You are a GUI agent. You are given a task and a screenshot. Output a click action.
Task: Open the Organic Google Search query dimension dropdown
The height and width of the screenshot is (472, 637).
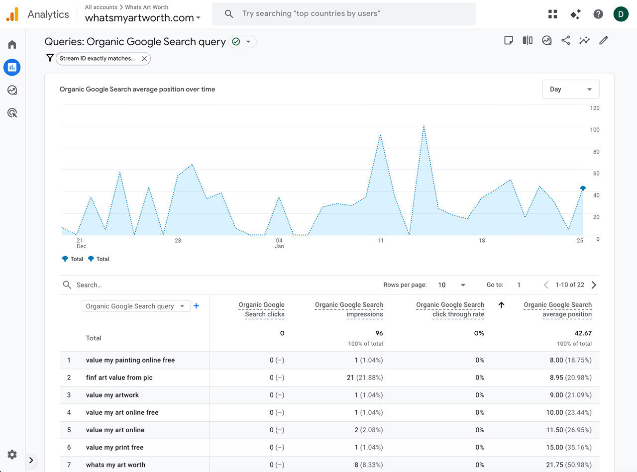[x=135, y=306]
